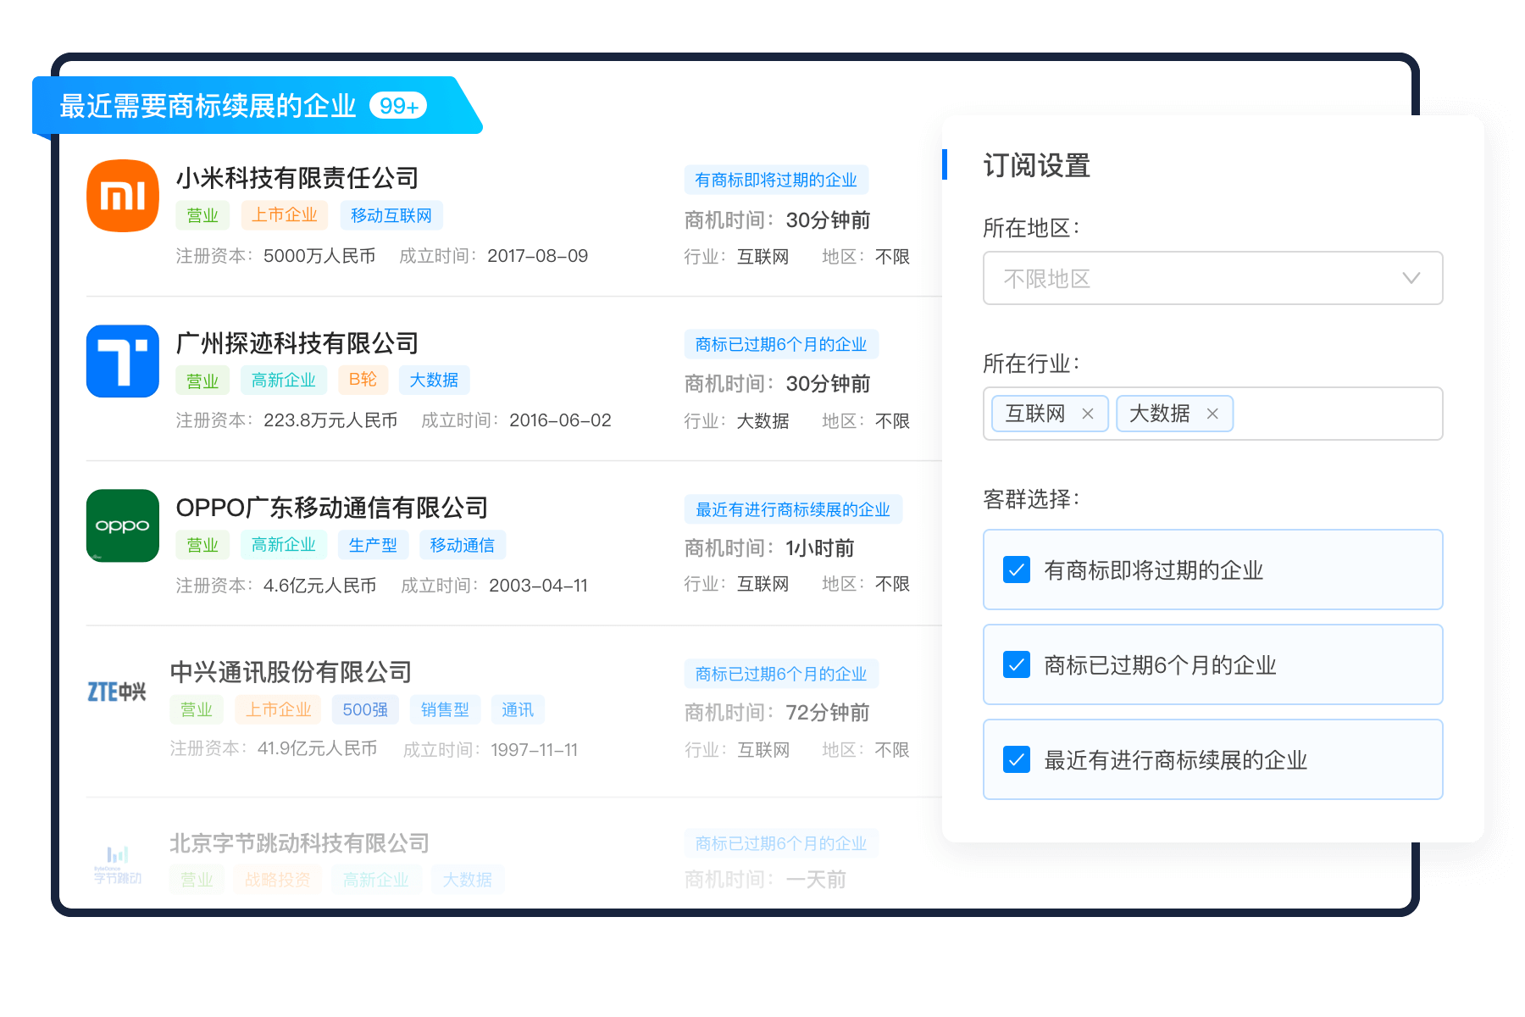The height and width of the screenshot is (1017, 1525).
Task: Open the 不限地区 region dropdown
Action: tap(1212, 278)
